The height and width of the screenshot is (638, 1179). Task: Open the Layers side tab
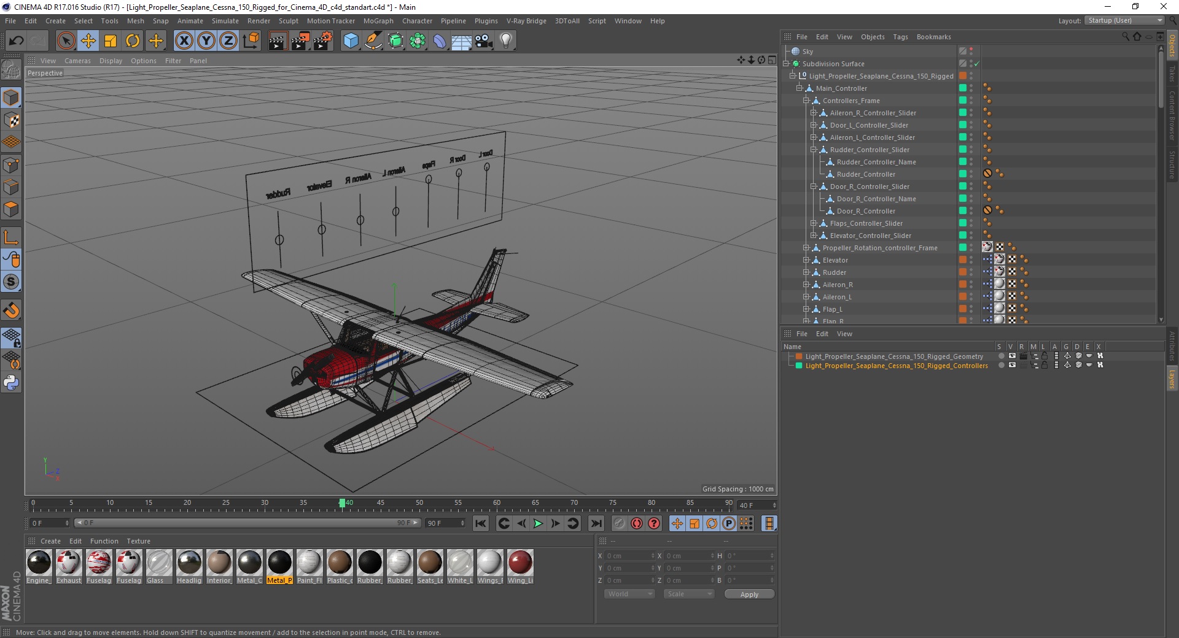[x=1172, y=379]
